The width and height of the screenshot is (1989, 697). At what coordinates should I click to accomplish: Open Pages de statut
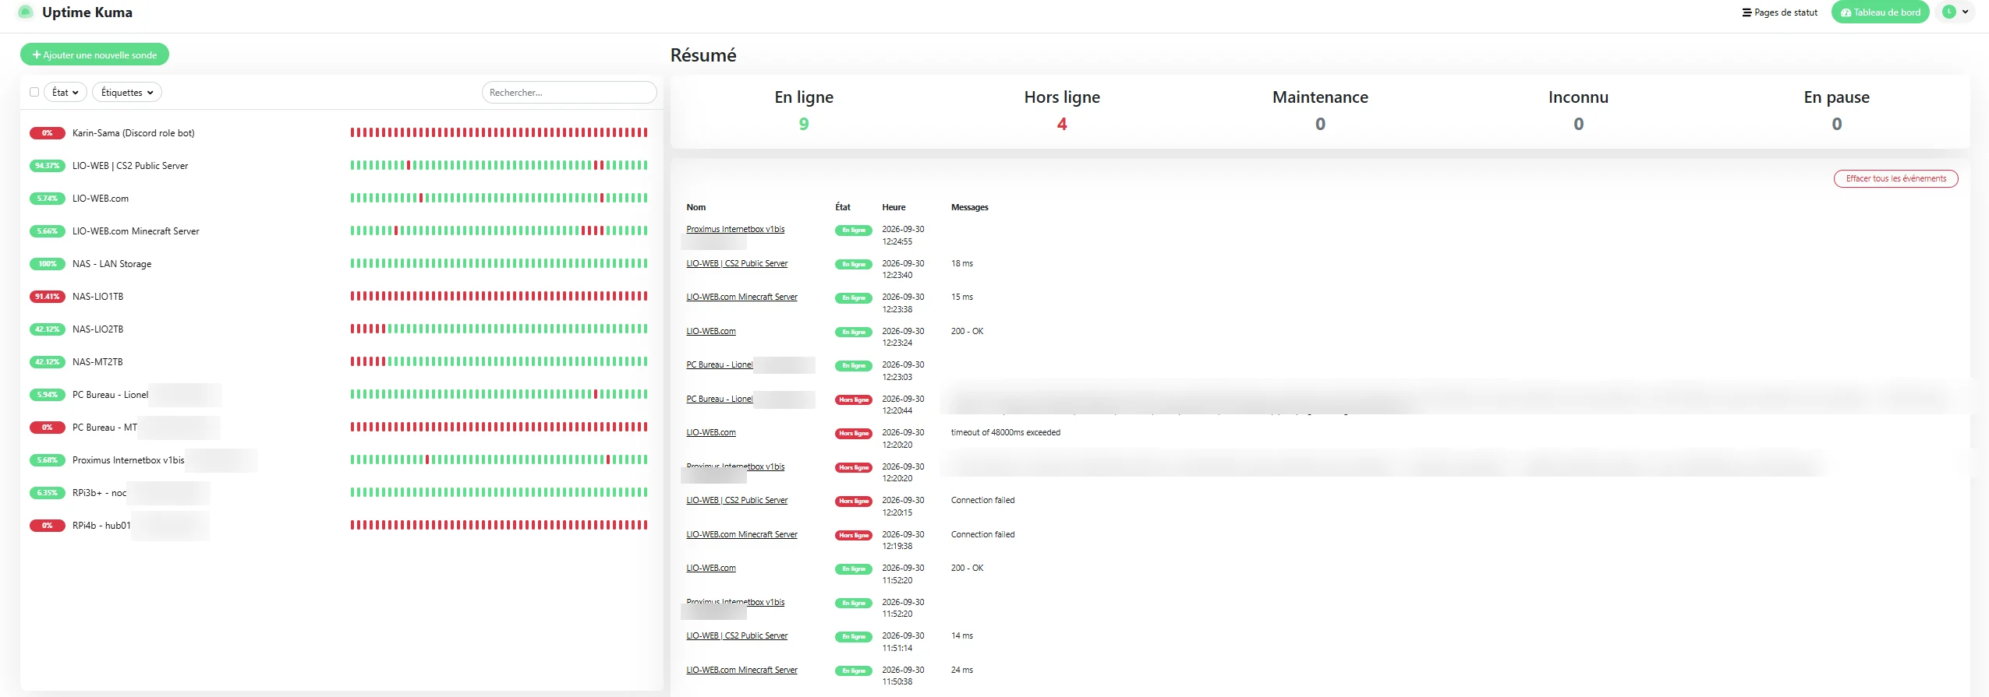pos(1780,12)
